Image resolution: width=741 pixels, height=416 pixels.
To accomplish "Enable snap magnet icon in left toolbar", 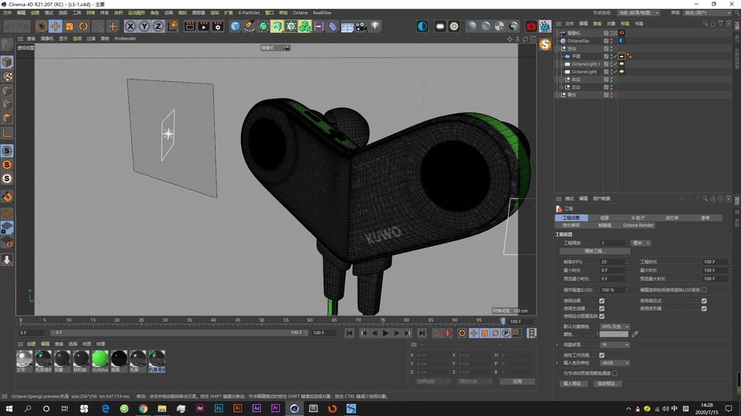I will 7,196.
